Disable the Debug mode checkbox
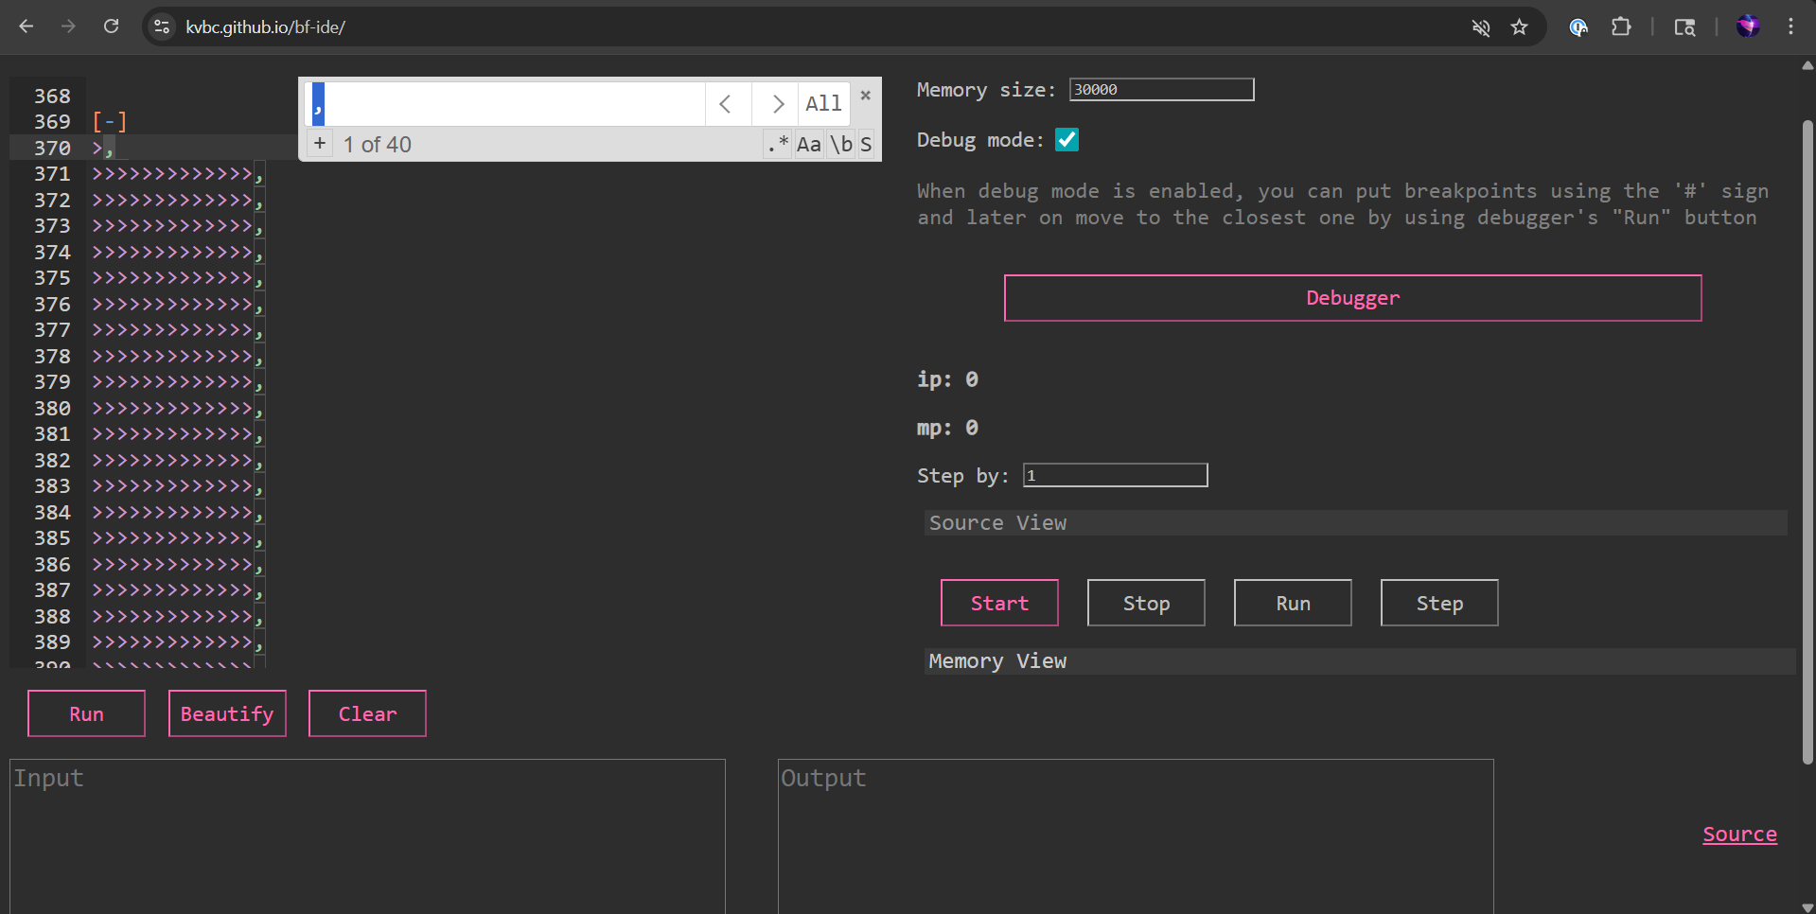The height and width of the screenshot is (914, 1816). pos(1067,139)
